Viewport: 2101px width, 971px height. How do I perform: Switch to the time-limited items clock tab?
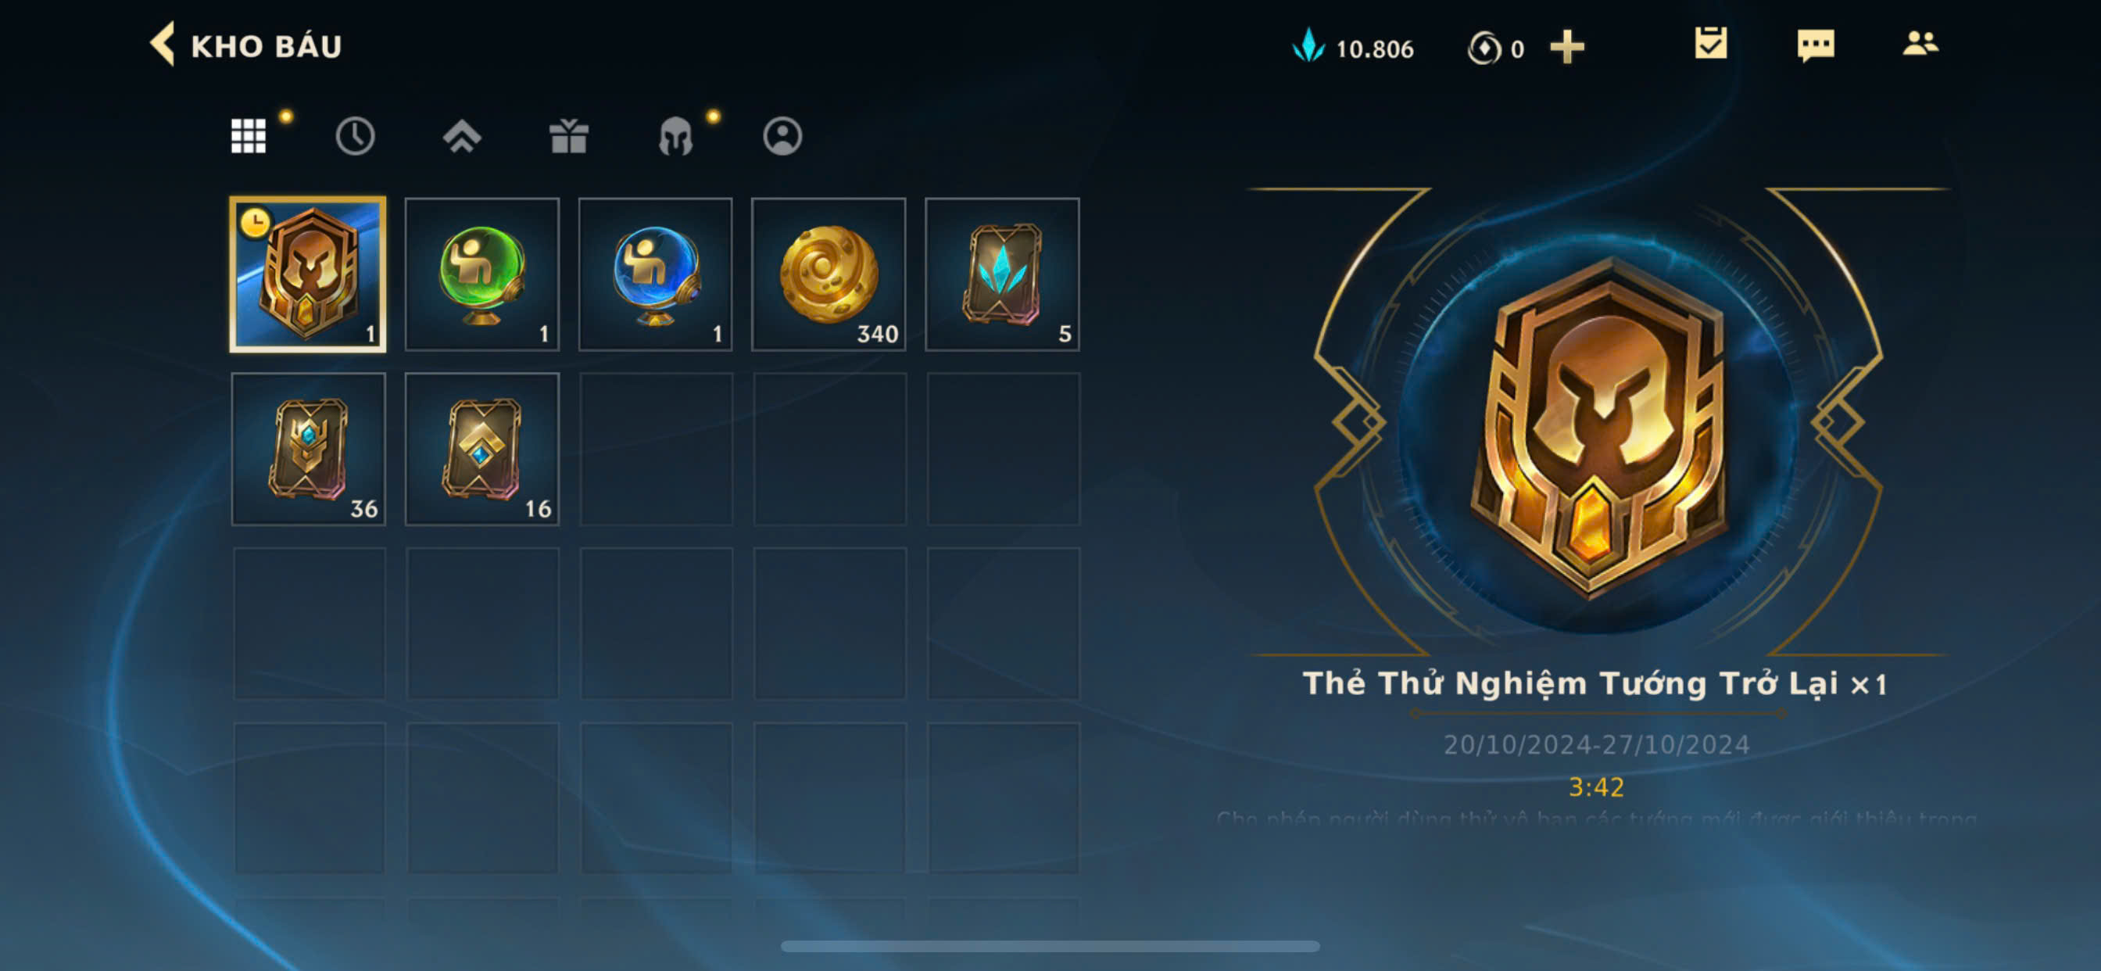pyautogui.click(x=355, y=135)
